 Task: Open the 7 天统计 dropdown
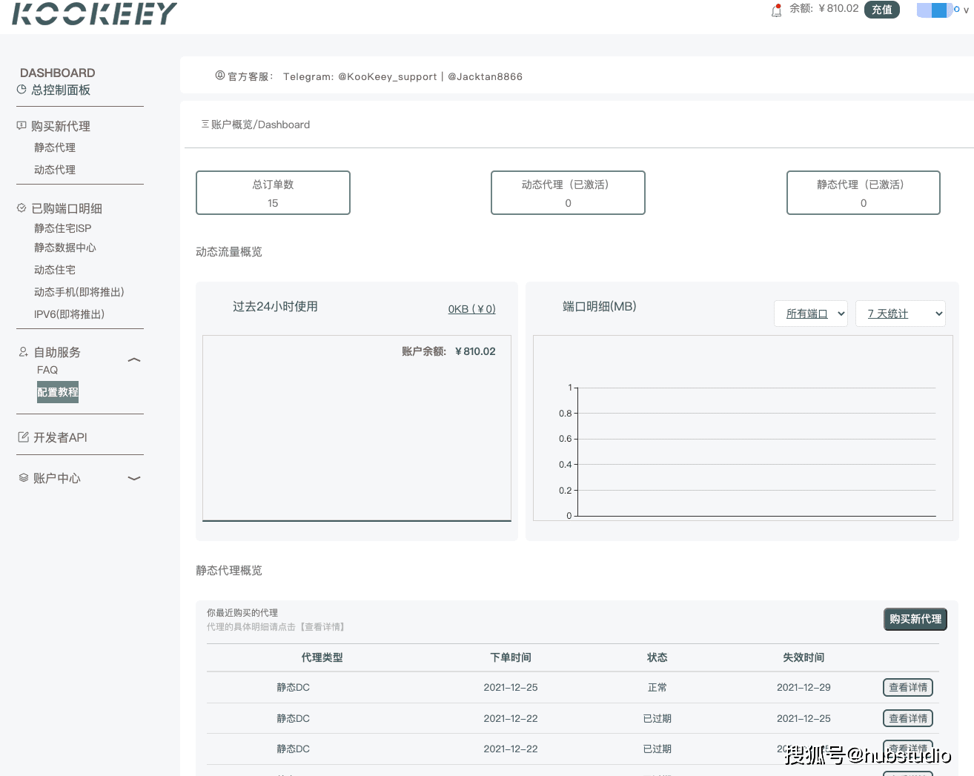pos(900,314)
